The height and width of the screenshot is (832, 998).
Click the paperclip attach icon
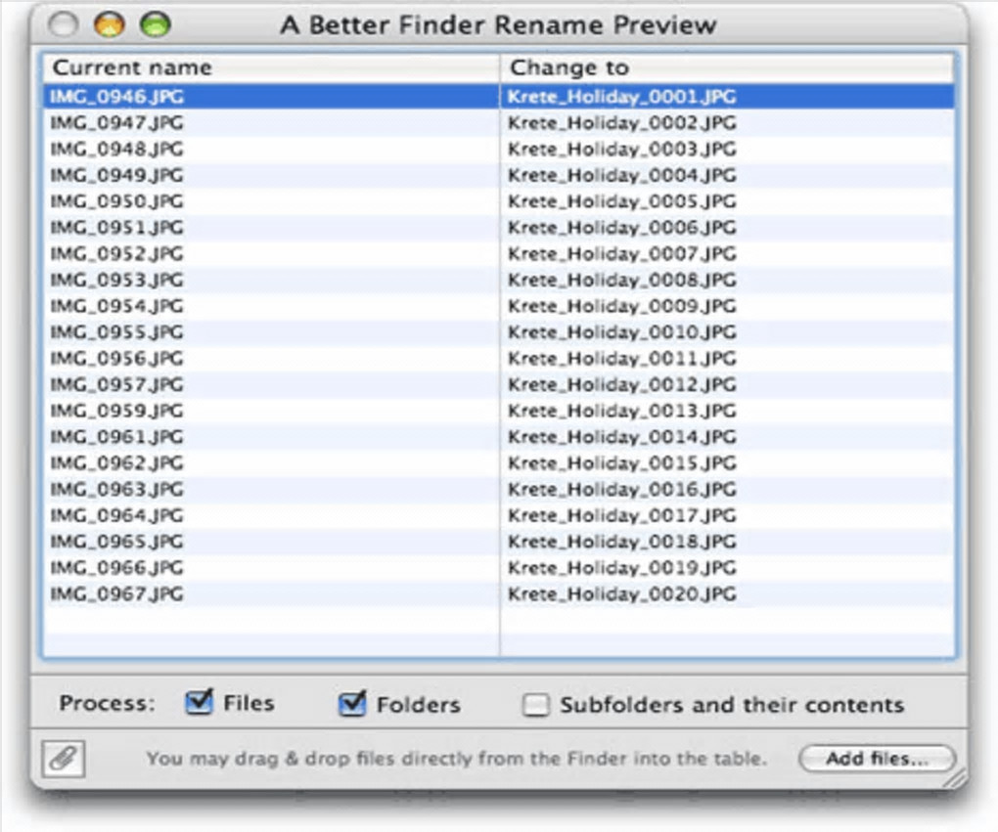coord(63,759)
